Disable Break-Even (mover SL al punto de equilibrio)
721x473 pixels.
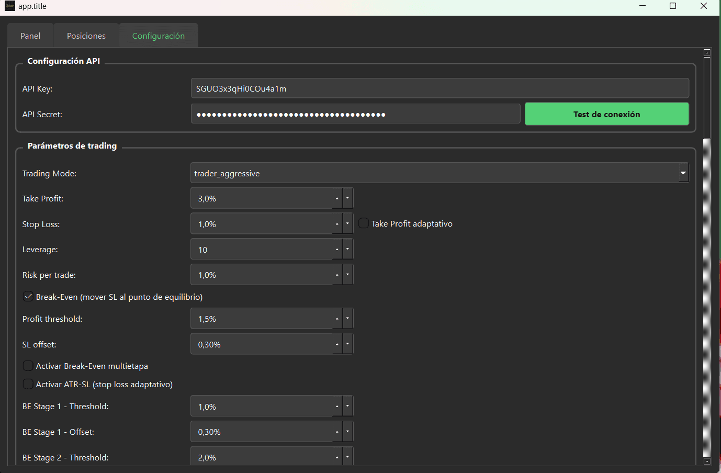point(28,296)
